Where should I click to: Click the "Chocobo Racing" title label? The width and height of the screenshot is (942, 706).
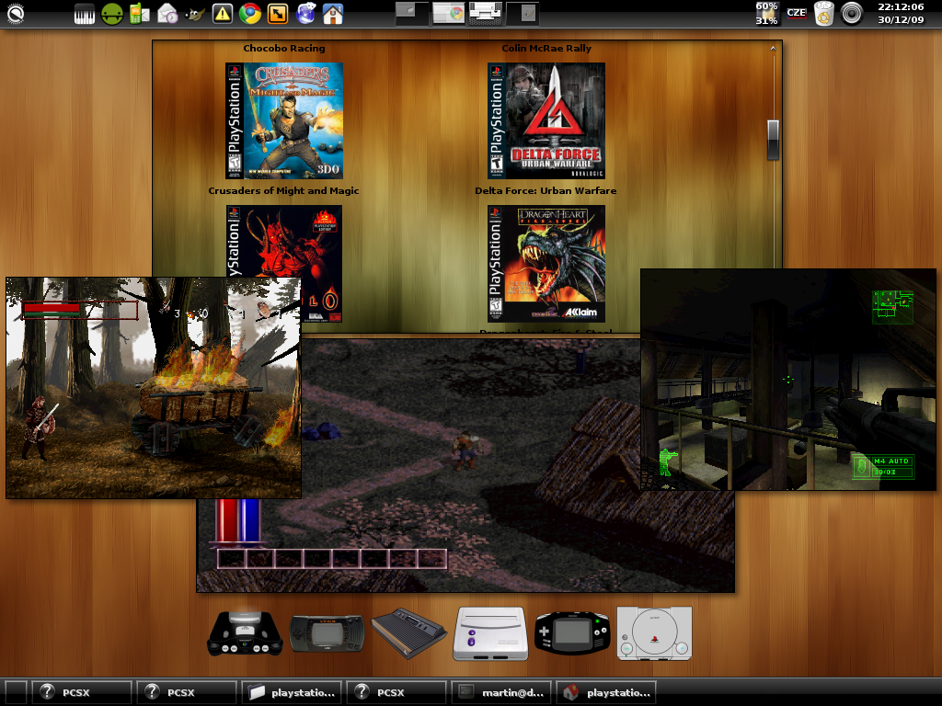pos(284,48)
